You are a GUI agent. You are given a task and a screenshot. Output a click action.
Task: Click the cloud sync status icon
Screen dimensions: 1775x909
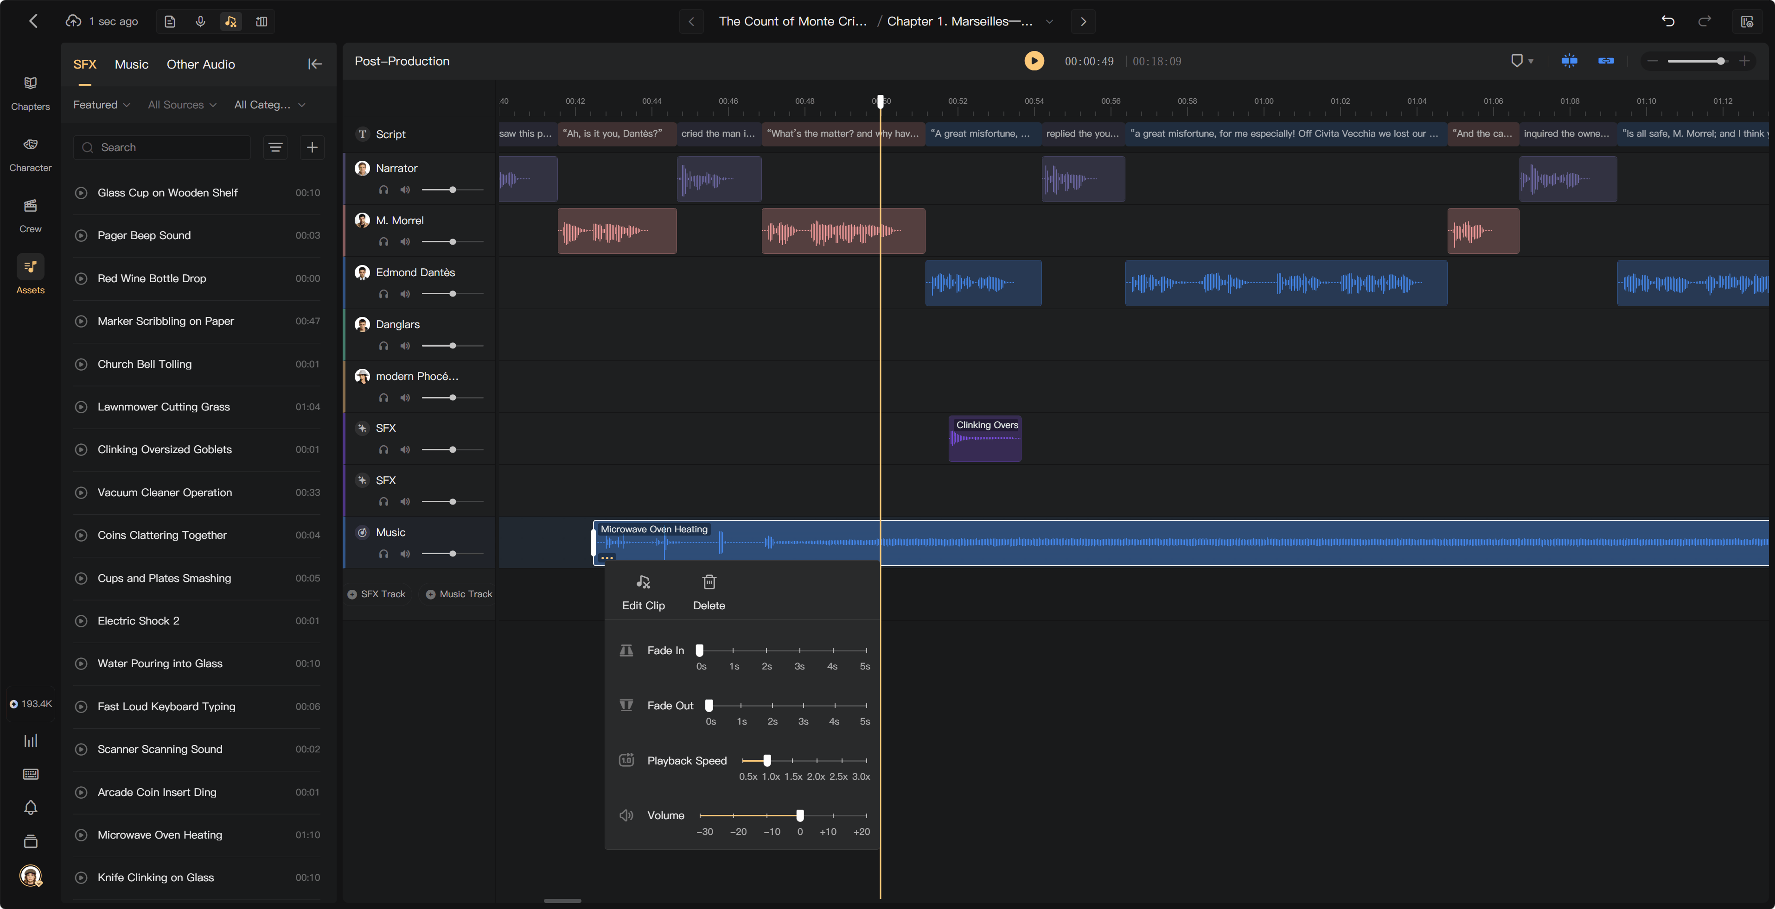coord(73,21)
